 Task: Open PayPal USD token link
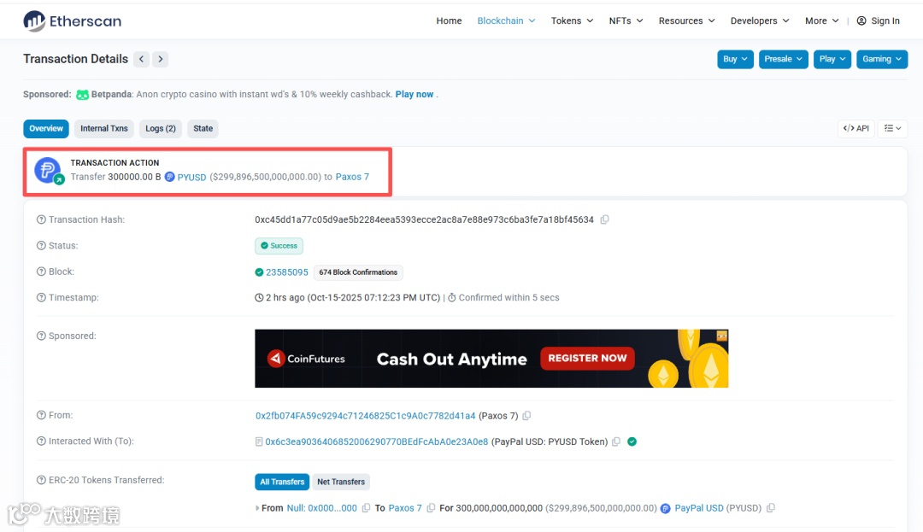(x=699, y=508)
